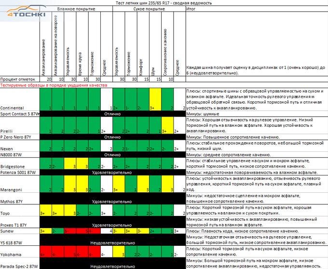Click the 'Влажное покрытие' group header
Screen dimensions: 328x269
coord(76,9)
